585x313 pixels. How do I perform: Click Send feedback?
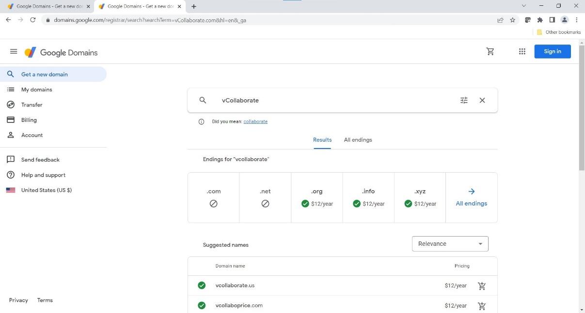tap(53, 160)
